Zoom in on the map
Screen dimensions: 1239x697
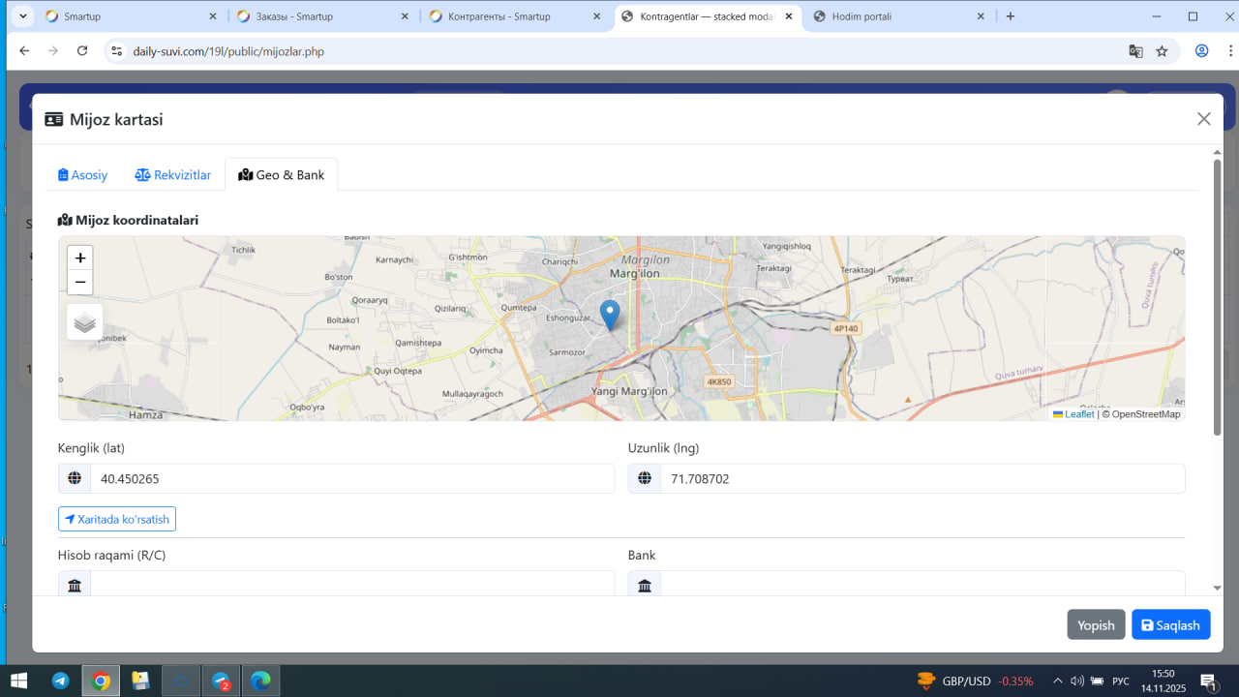coord(80,258)
